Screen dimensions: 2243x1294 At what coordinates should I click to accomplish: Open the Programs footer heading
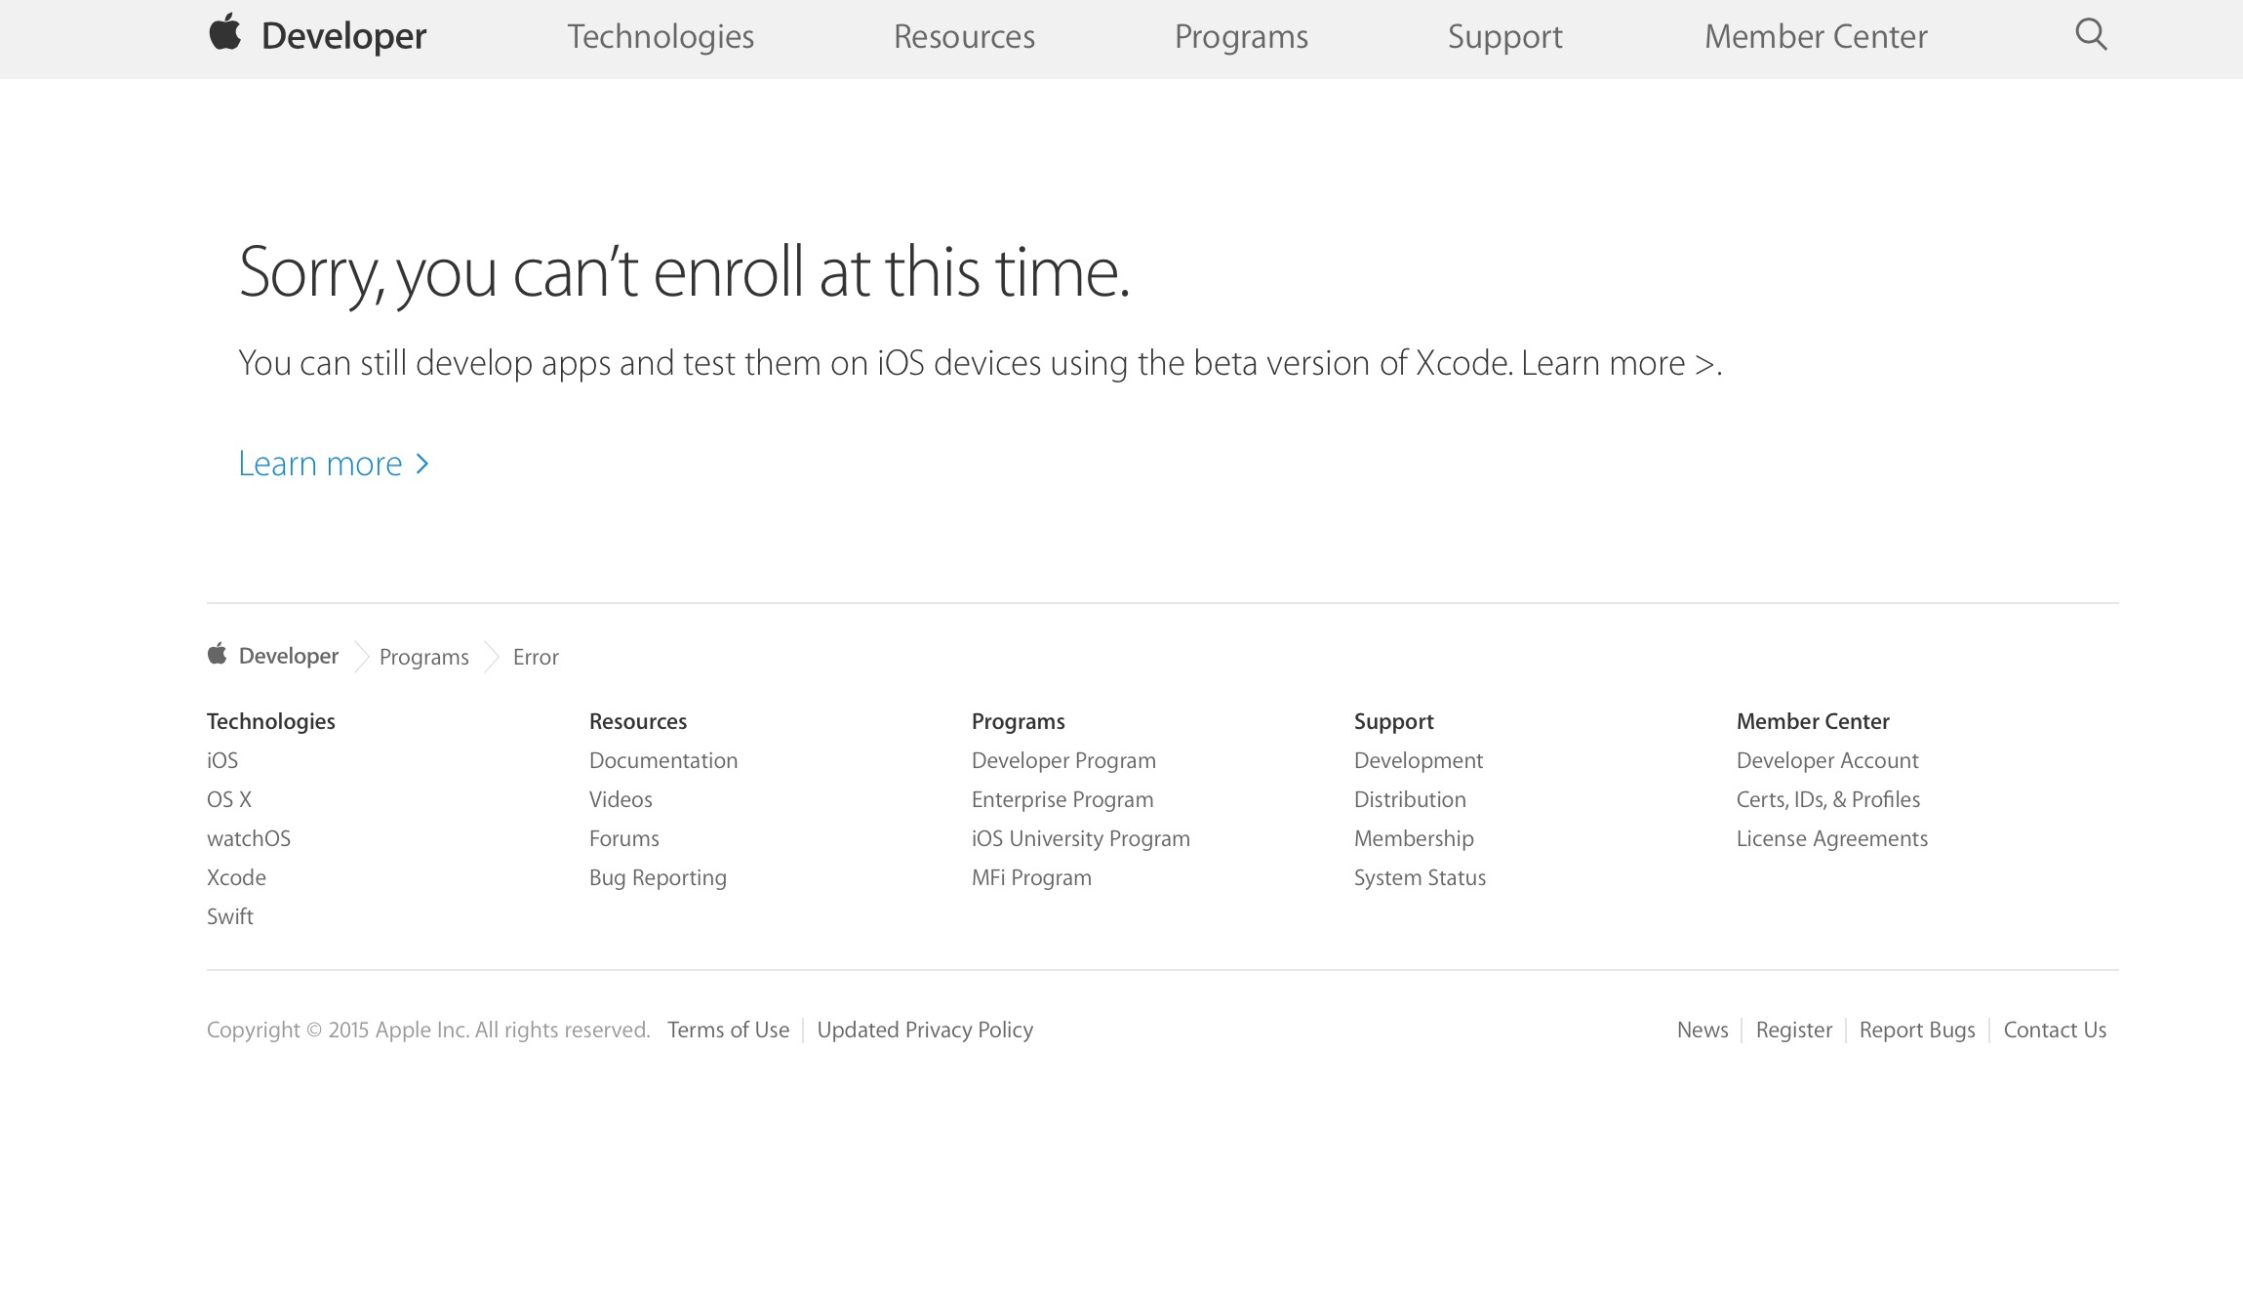coord(1019,721)
